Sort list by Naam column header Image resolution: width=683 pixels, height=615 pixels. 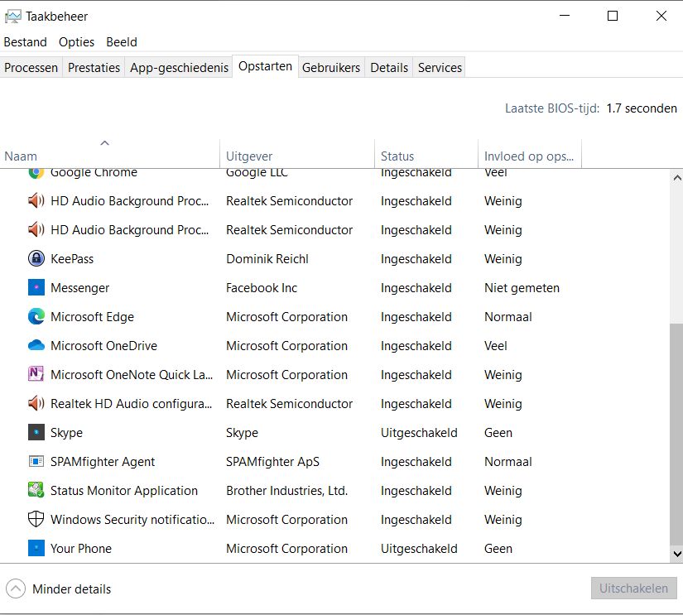click(21, 156)
